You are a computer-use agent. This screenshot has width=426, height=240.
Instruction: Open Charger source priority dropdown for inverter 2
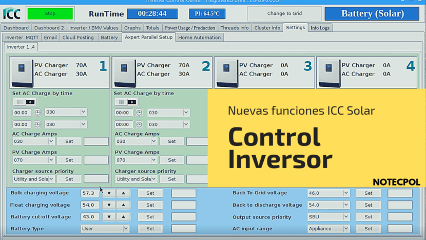point(153,179)
